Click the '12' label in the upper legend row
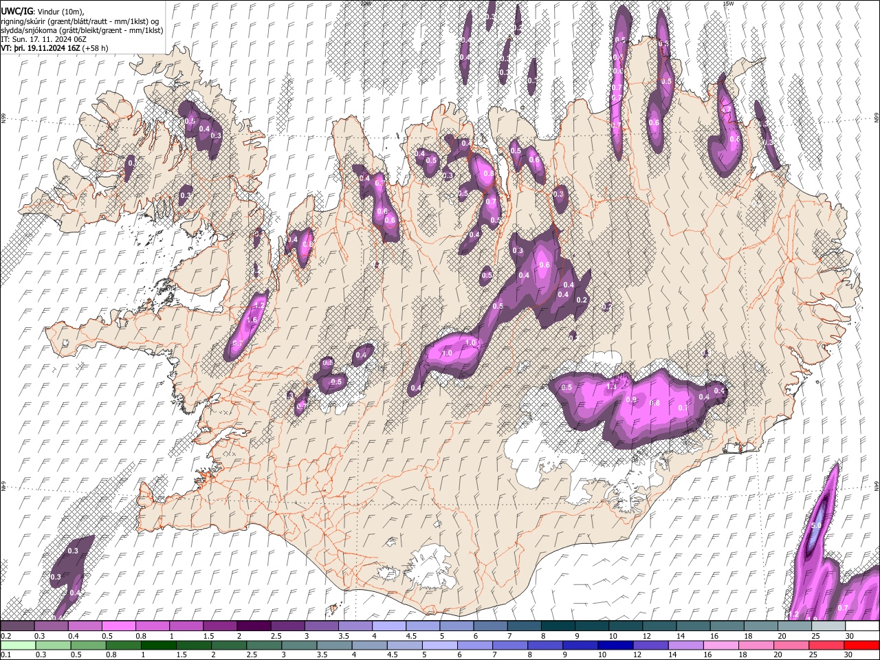 tap(646, 636)
